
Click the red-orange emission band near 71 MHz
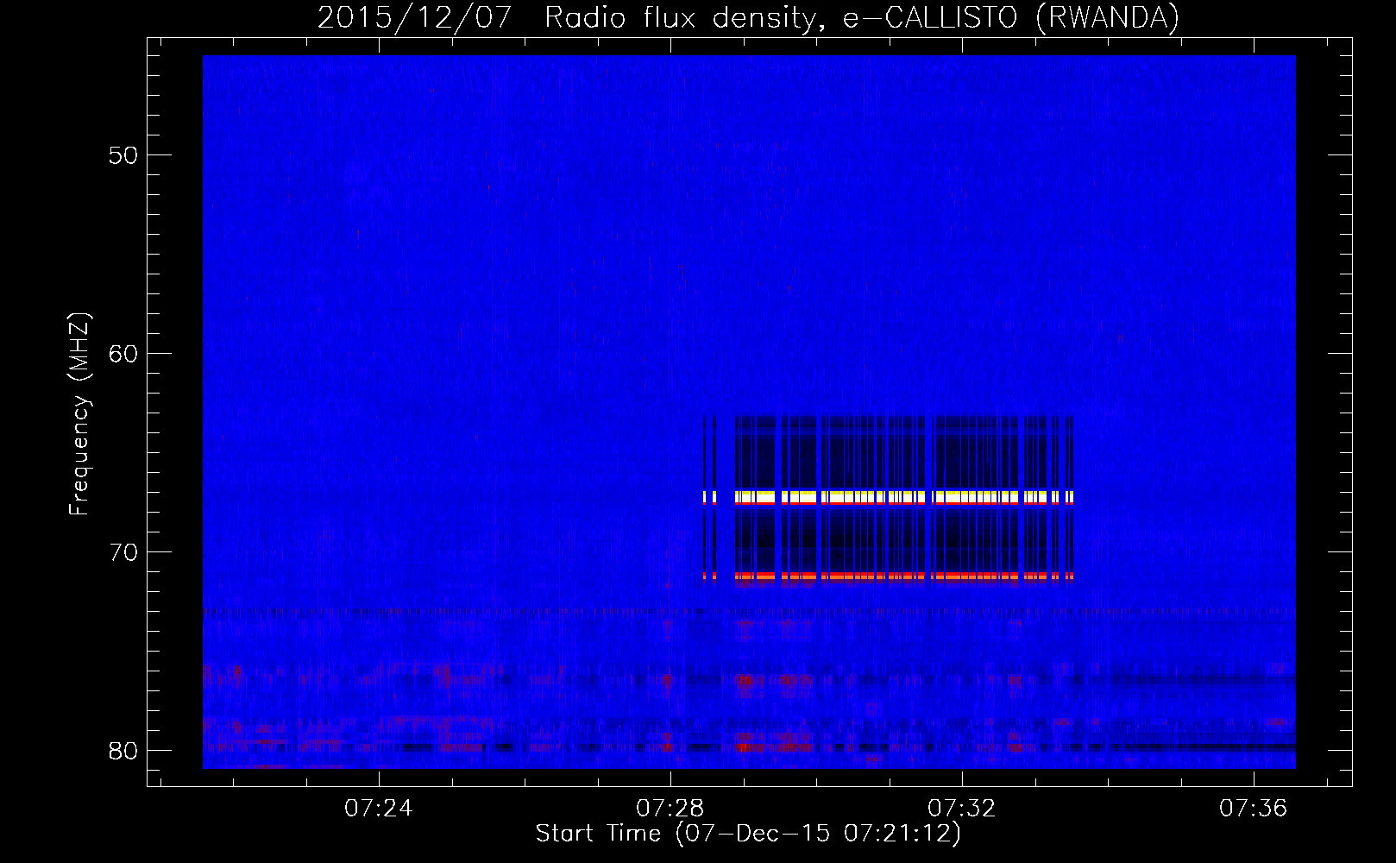coord(888,576)
